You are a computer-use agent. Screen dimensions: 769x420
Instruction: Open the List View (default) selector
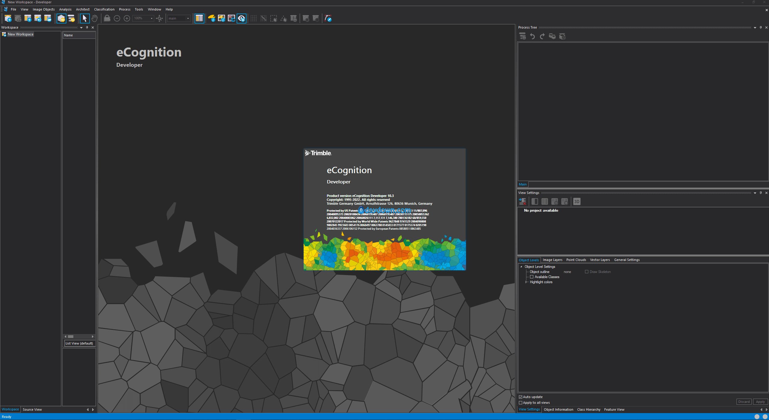[79, 343]
